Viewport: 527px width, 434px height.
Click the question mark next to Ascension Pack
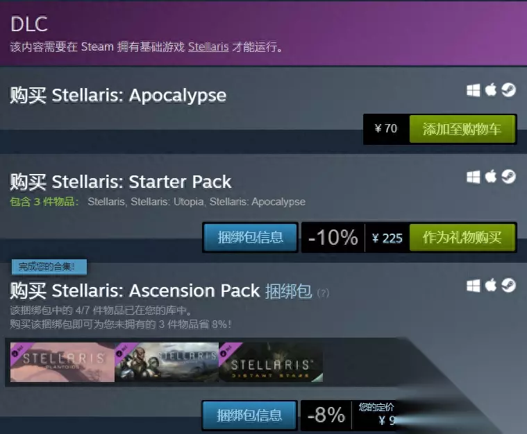pos(323,293)
